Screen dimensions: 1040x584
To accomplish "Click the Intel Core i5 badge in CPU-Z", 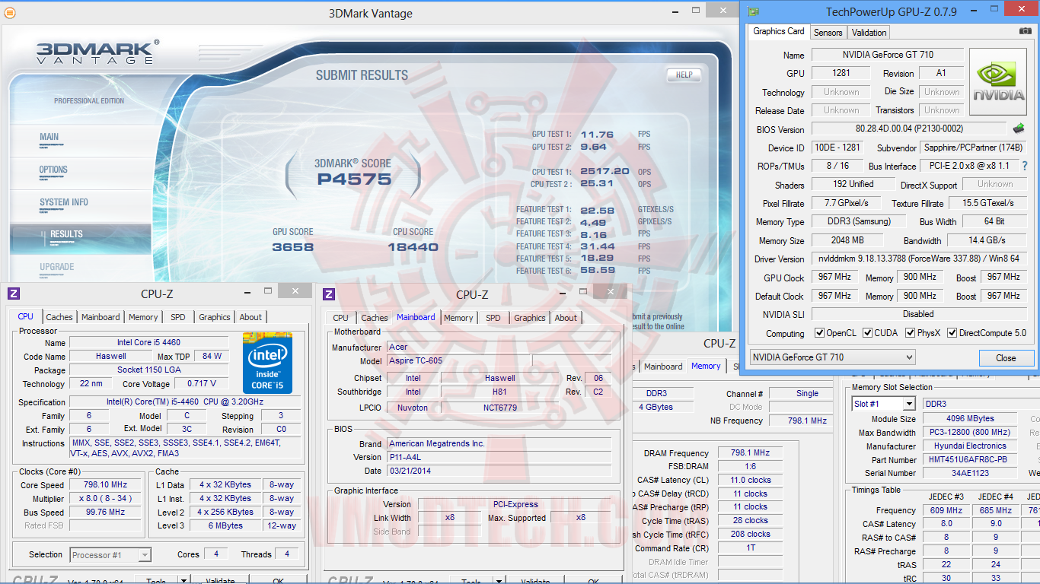I will coord(267,363).
